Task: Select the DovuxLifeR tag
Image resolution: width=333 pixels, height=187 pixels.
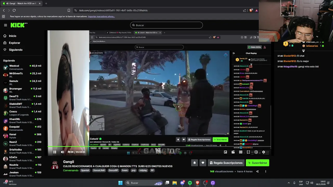Action: click(99, 170)
